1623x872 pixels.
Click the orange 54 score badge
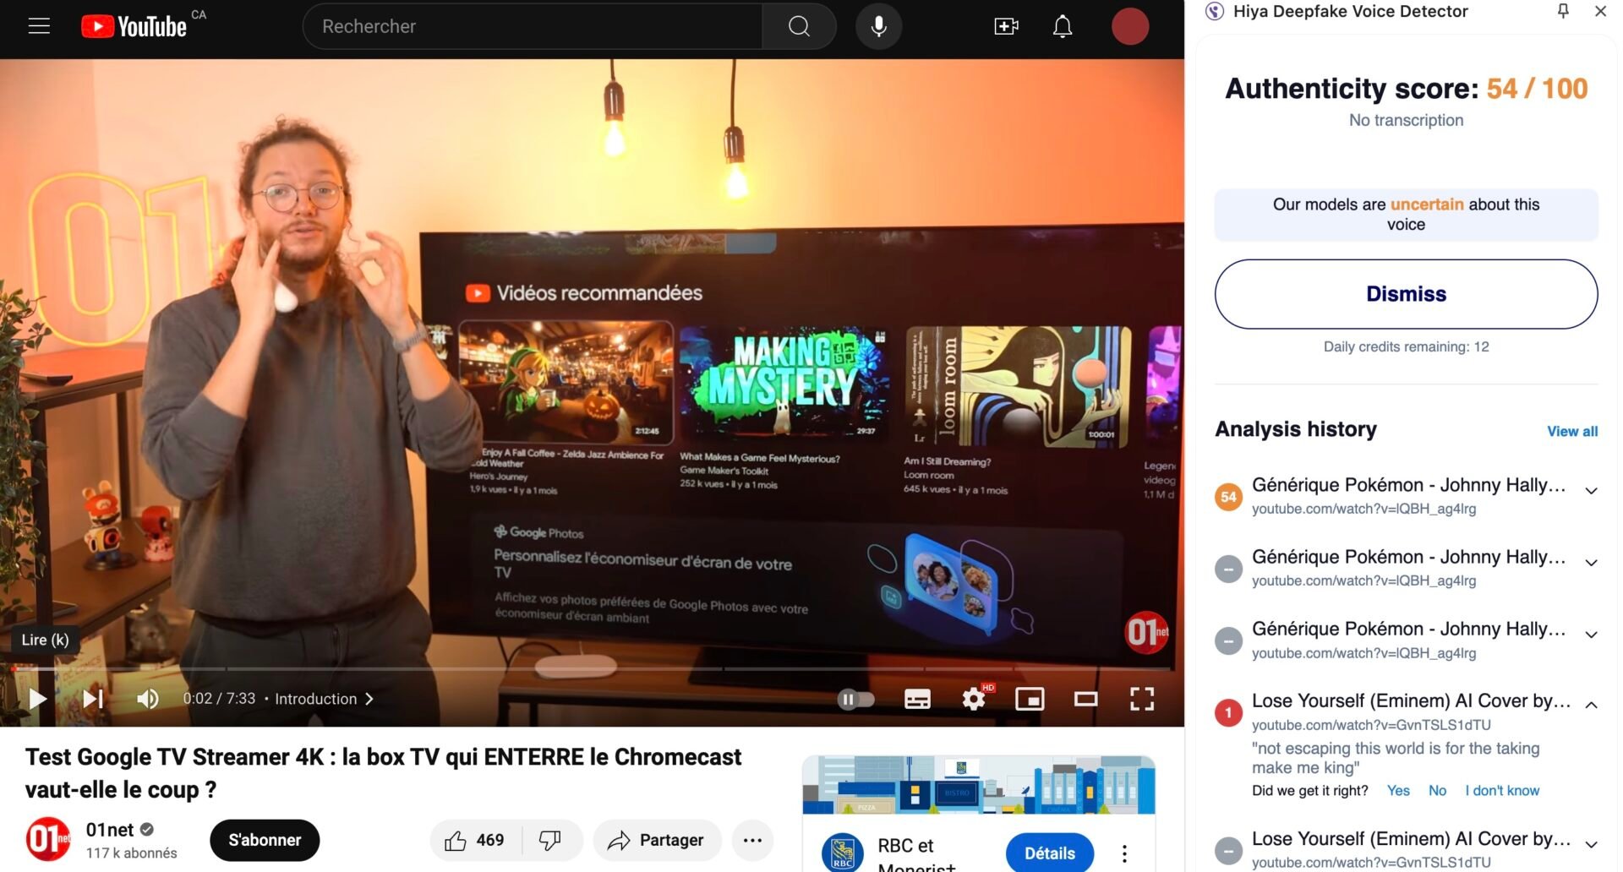[x=1228, y=497]
